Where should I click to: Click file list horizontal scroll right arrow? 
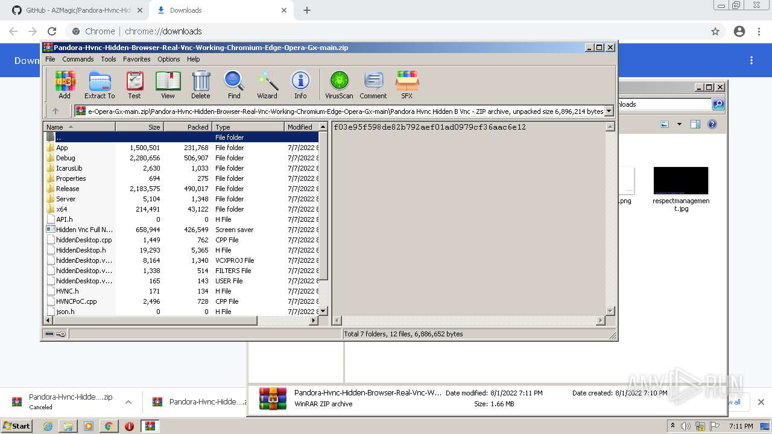click(313, 321)
